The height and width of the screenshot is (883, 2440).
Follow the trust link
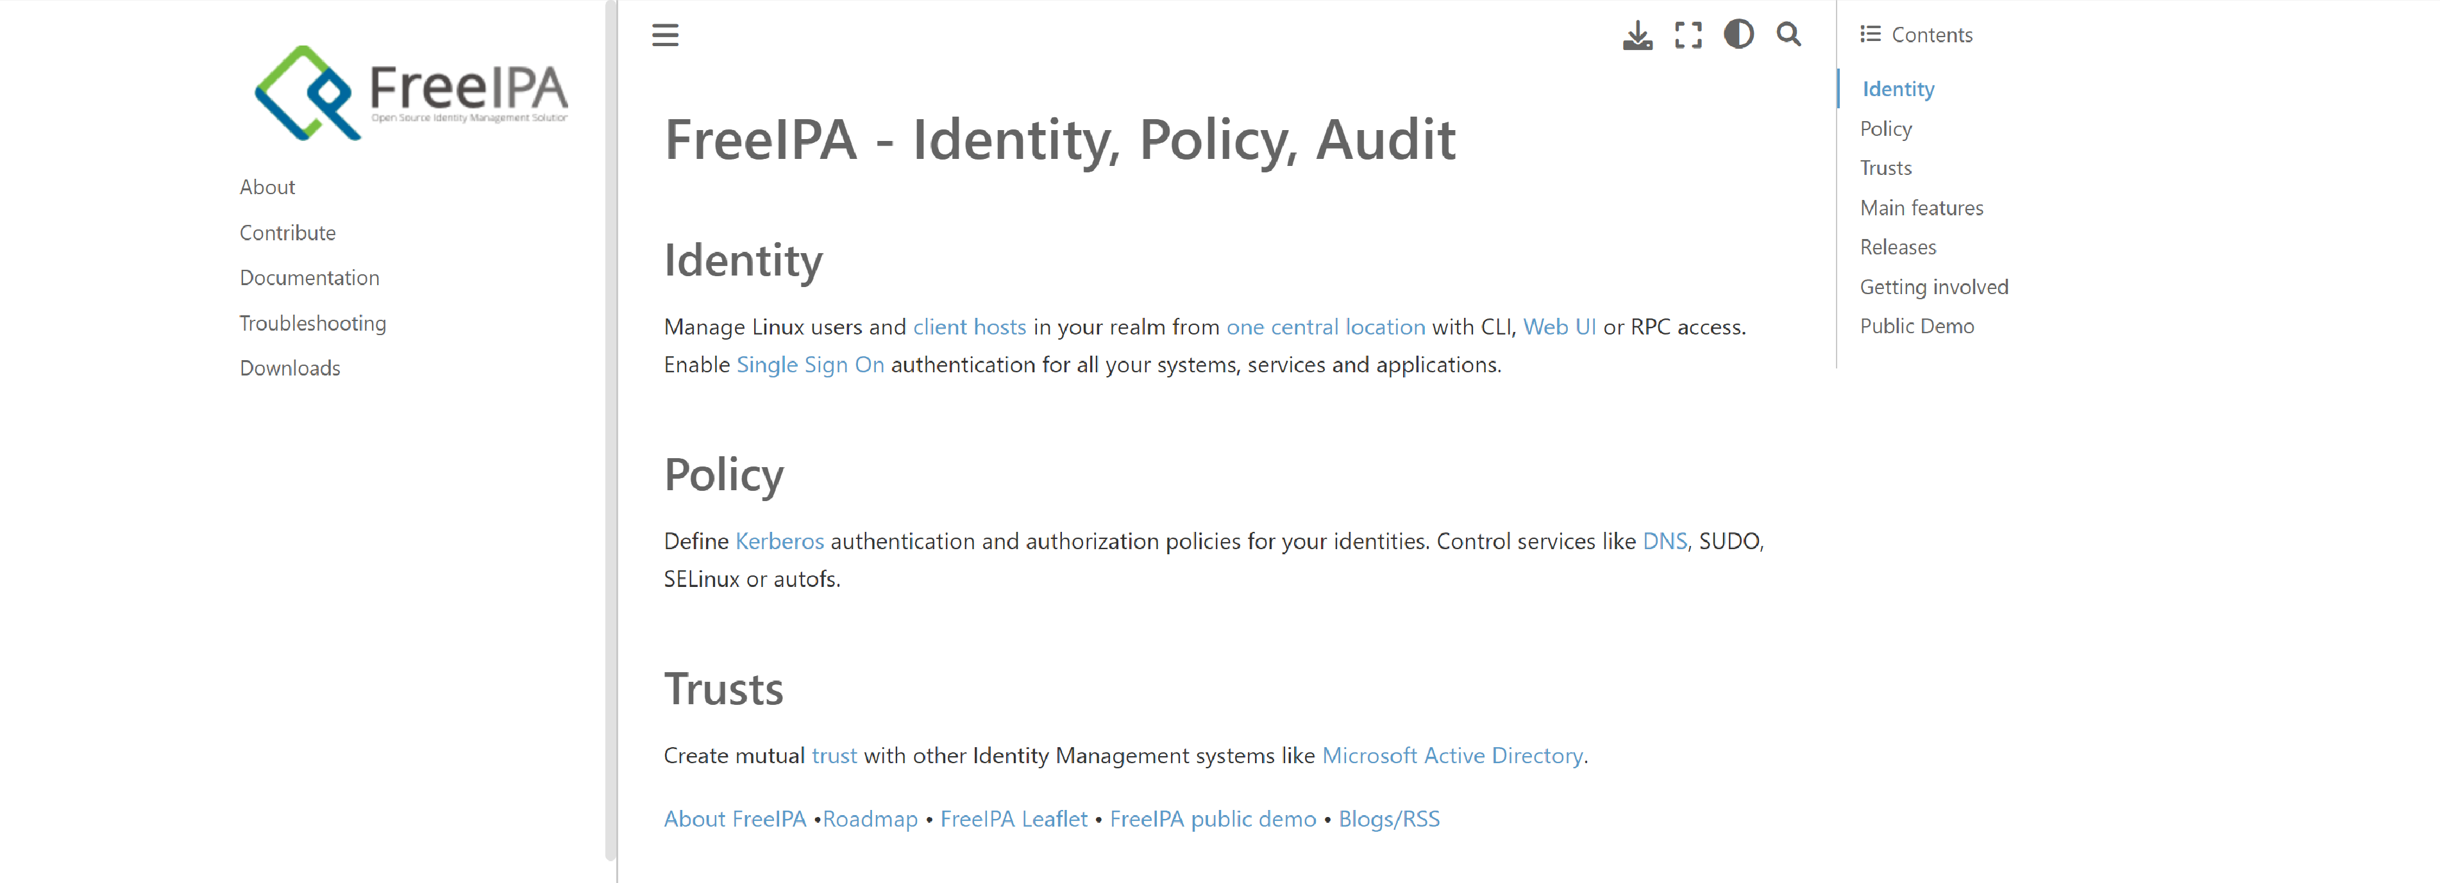click(834, 756)
